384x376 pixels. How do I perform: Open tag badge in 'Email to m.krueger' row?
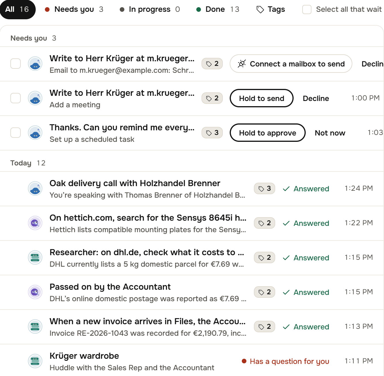pos(212,64)
